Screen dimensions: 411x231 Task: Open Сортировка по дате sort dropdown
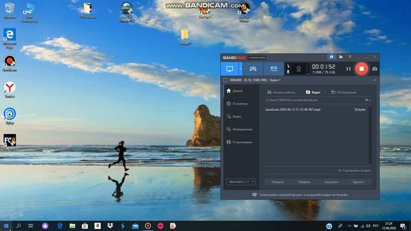coord(354,171)
